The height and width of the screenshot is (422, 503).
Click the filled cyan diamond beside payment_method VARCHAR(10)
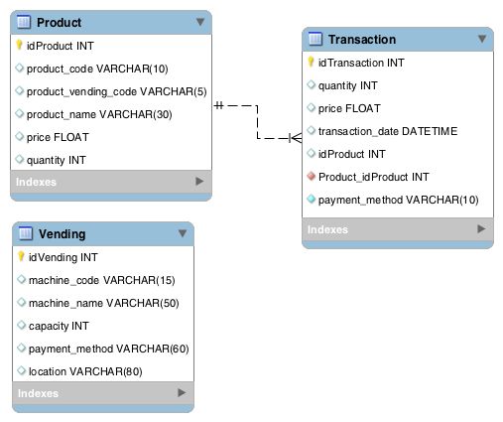pos(311,199)
